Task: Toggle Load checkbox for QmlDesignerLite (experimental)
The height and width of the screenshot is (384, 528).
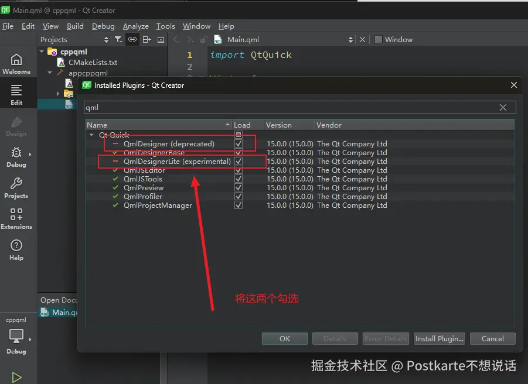Action: [239, 161]
